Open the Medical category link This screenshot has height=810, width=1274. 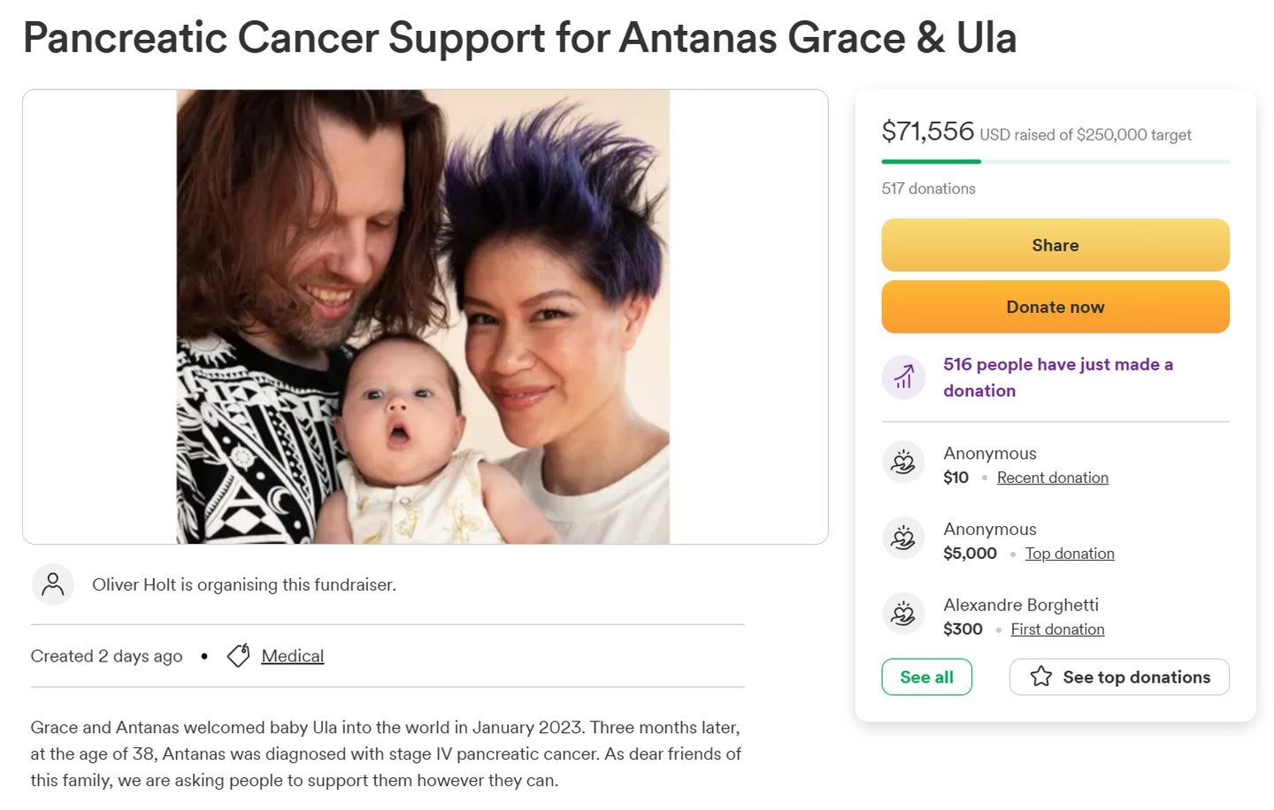pyautogui.click(x=293, y=656)
